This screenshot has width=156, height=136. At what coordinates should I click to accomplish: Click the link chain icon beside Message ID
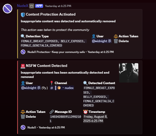click(52, 112)
